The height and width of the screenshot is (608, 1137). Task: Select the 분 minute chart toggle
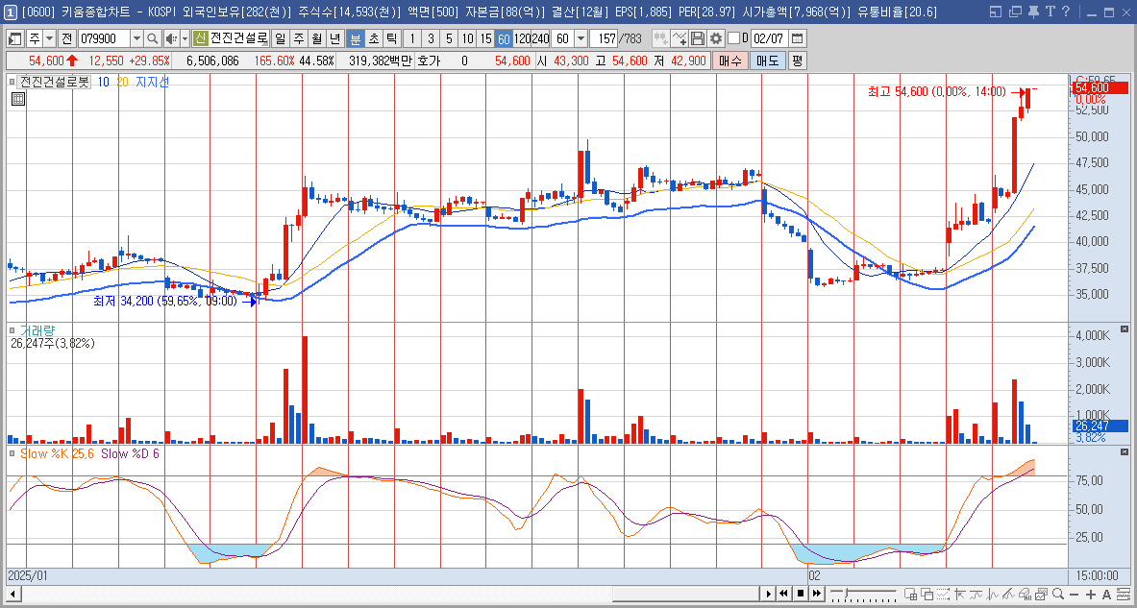click(x=356, y=38)
